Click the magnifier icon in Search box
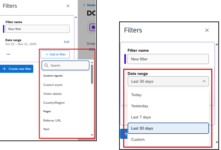This screenshot has height=150, width=221. tap(46, 65)
